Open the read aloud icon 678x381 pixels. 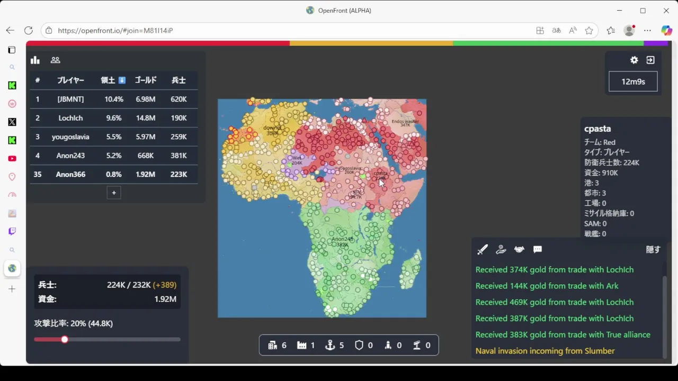coord(573,31)
